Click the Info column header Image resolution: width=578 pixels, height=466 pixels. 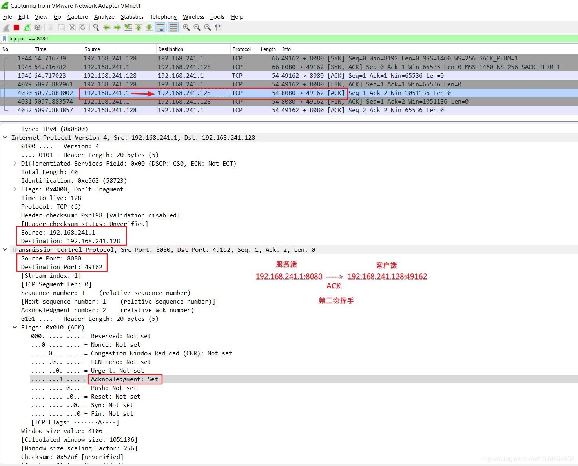(429, 49)
